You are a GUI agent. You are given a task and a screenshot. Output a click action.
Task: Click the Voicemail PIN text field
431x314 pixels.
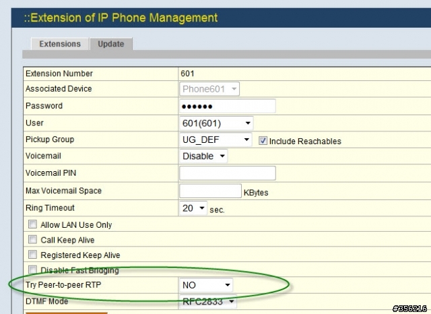tap(228, 173)
